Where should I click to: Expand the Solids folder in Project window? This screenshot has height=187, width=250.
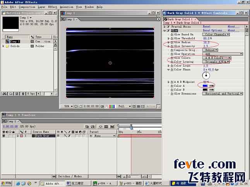point(3,46)
